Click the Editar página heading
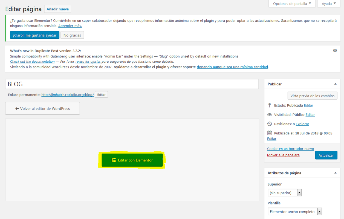344x219 pixels. click(24, 9)
